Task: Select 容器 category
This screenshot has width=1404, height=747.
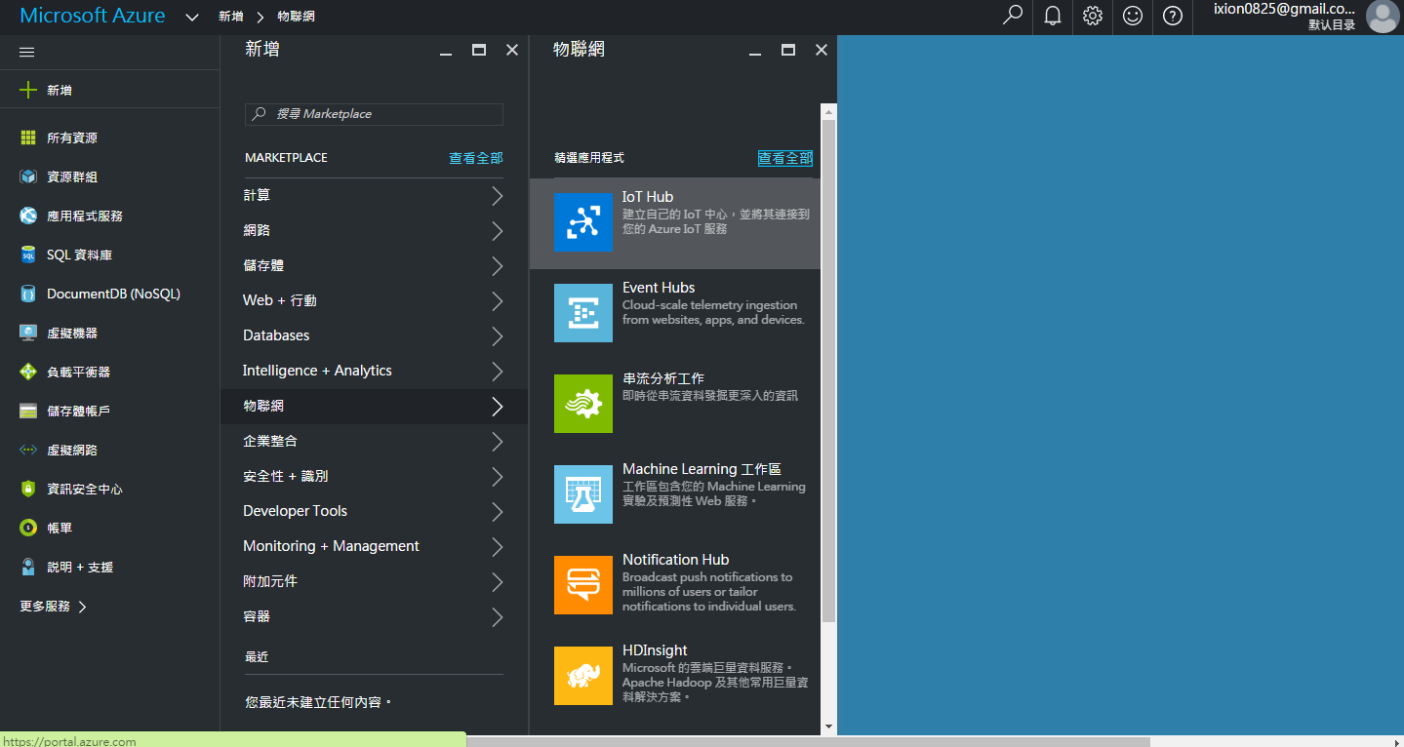Action: (374, 616)
